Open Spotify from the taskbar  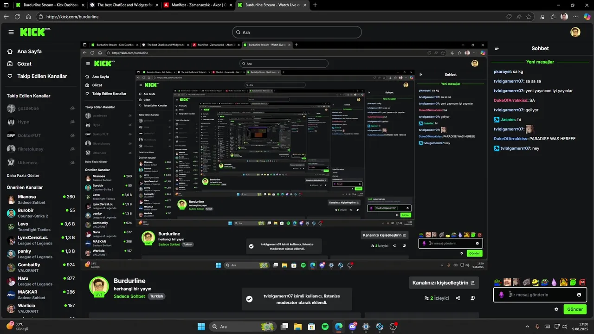coord(325,327)
